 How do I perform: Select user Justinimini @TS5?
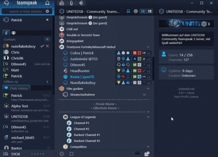tap(84, 59)
